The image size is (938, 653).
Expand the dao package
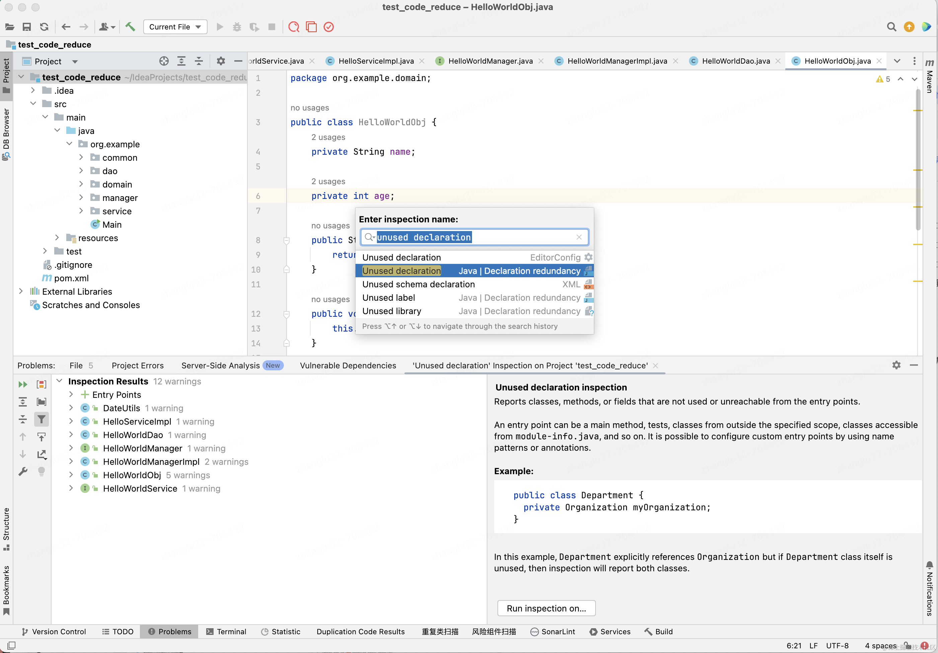[81, 171]
